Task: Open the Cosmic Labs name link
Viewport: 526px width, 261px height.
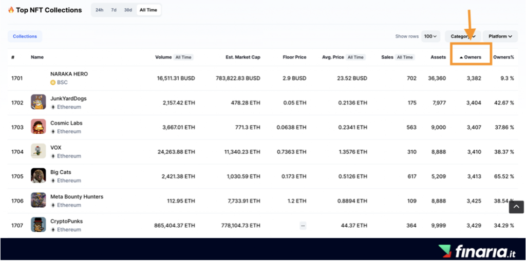Action: click(x=66, y=123)
